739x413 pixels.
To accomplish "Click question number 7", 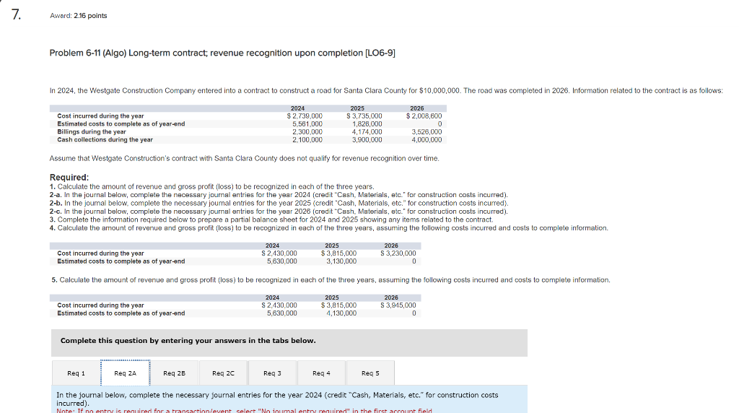I will pos(16,14).
